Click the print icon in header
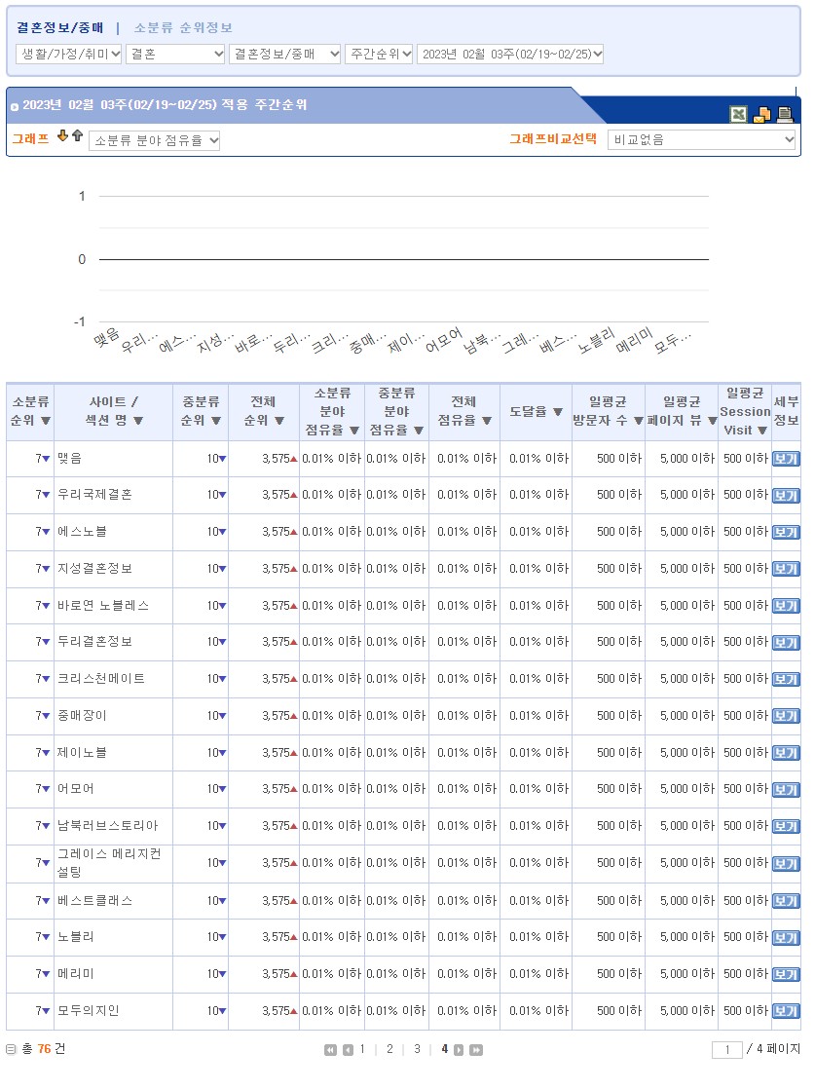The width and height of the screenshot is (815, 1090). (785, 115)
